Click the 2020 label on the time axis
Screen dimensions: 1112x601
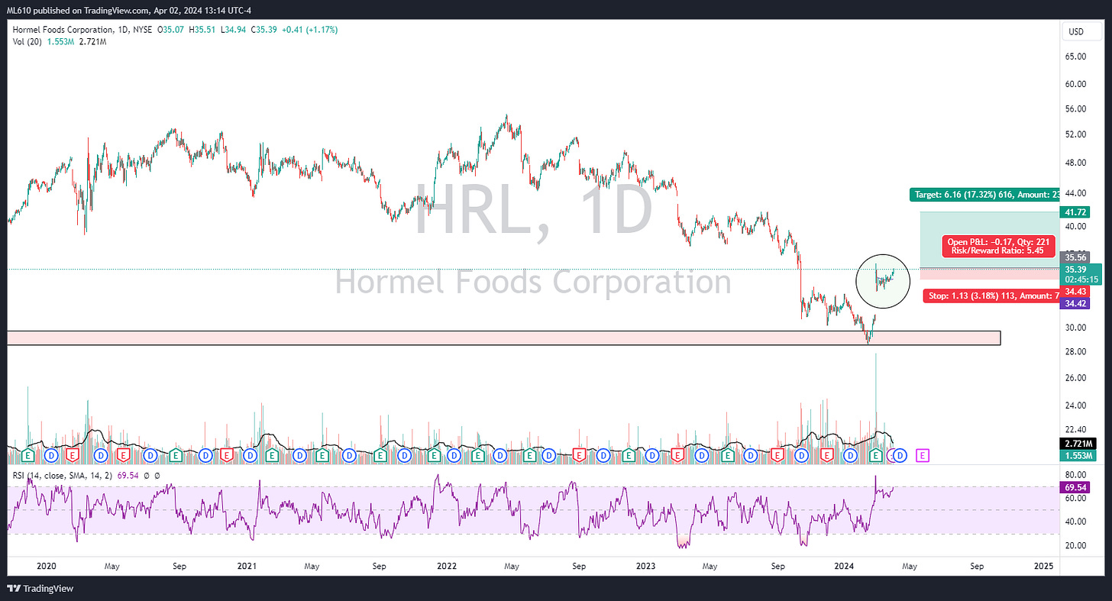pyautogui.click(x=47, y=567)
